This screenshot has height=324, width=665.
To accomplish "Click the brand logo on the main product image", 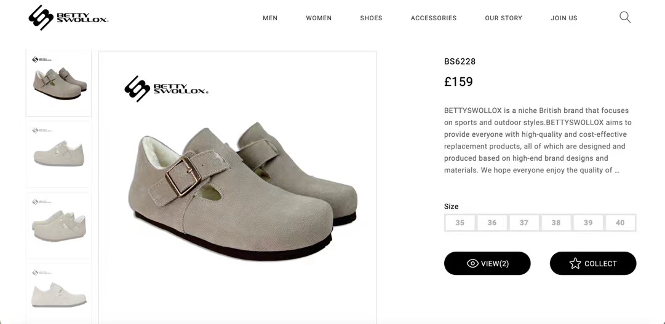I will pos(166,89).
